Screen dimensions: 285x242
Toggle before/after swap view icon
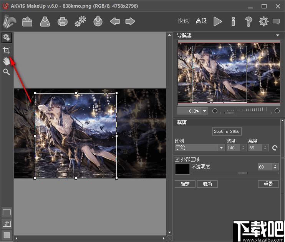point(7,224)
